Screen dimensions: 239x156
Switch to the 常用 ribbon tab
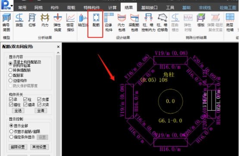[x=22, y=8]
